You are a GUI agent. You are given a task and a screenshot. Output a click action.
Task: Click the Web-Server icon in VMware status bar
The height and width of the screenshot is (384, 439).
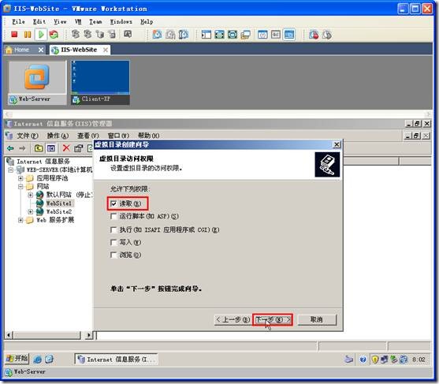[9, 372]
